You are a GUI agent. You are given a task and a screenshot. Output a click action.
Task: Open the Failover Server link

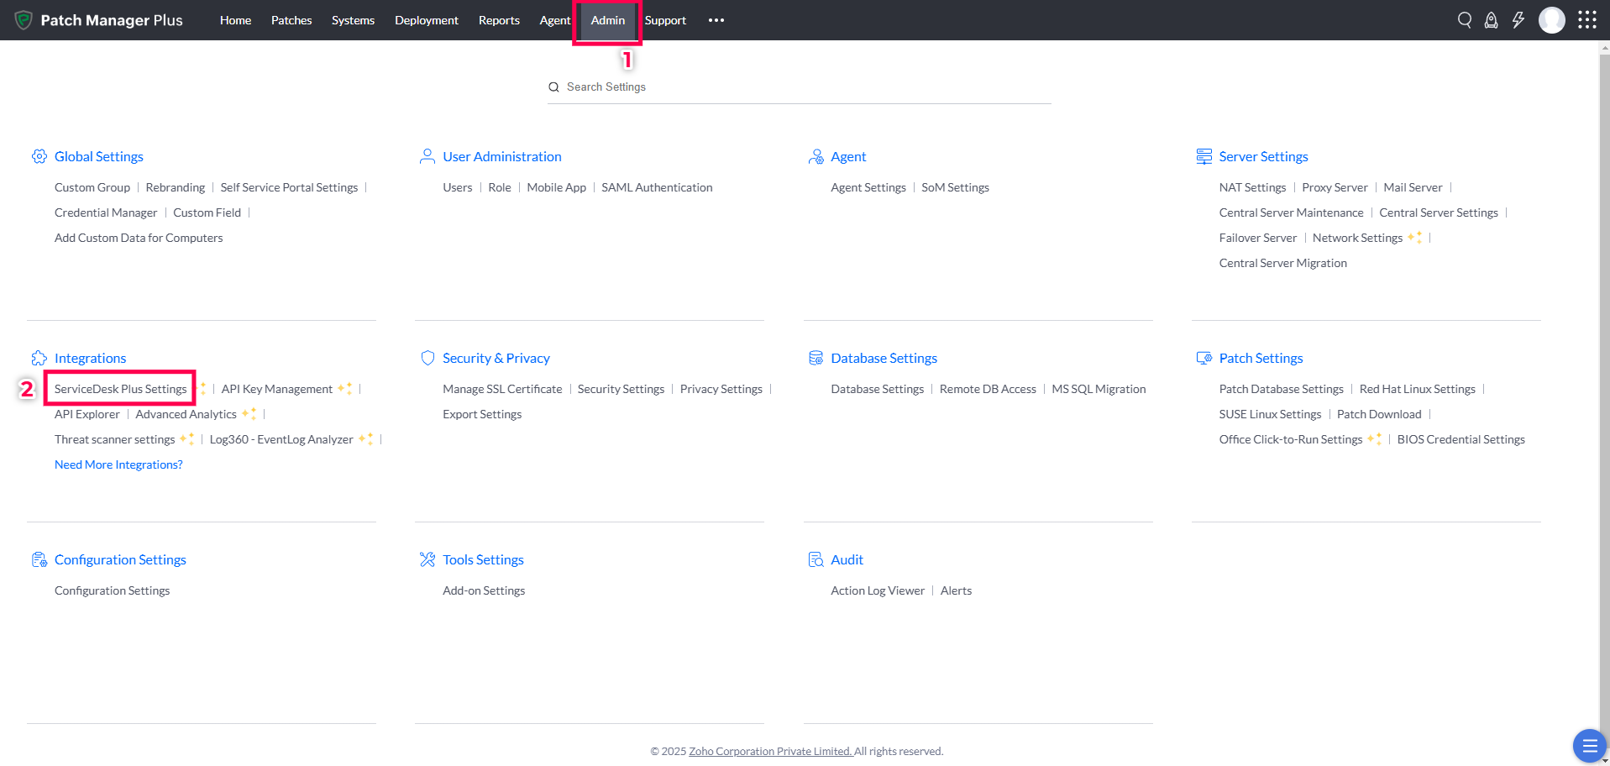[x=1258, y=238]
